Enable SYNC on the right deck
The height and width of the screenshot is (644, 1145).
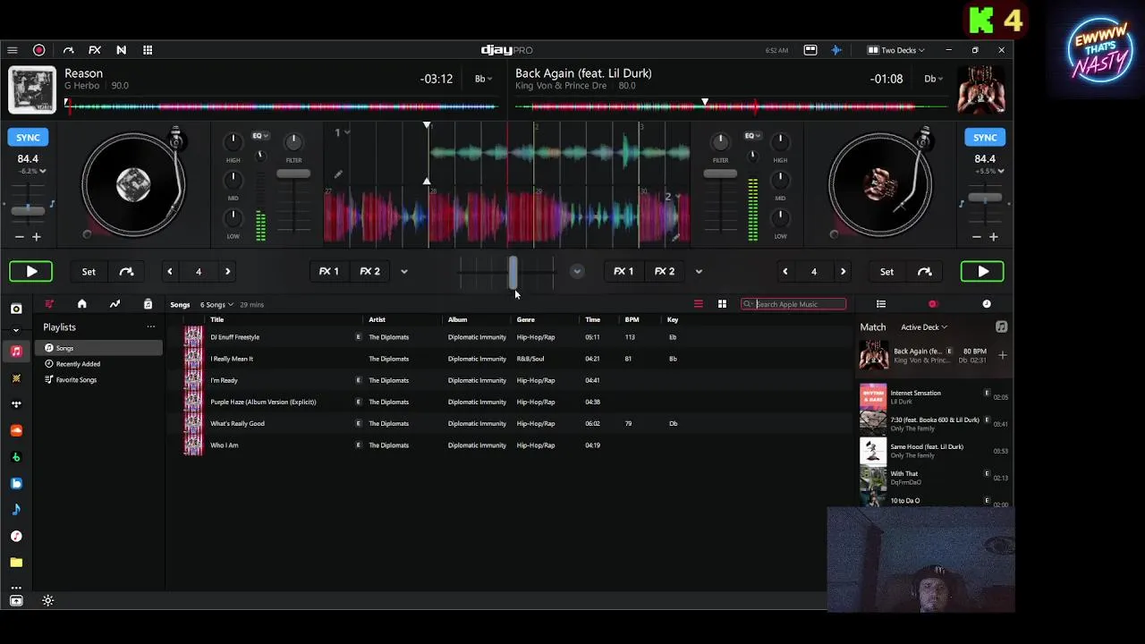985,137
